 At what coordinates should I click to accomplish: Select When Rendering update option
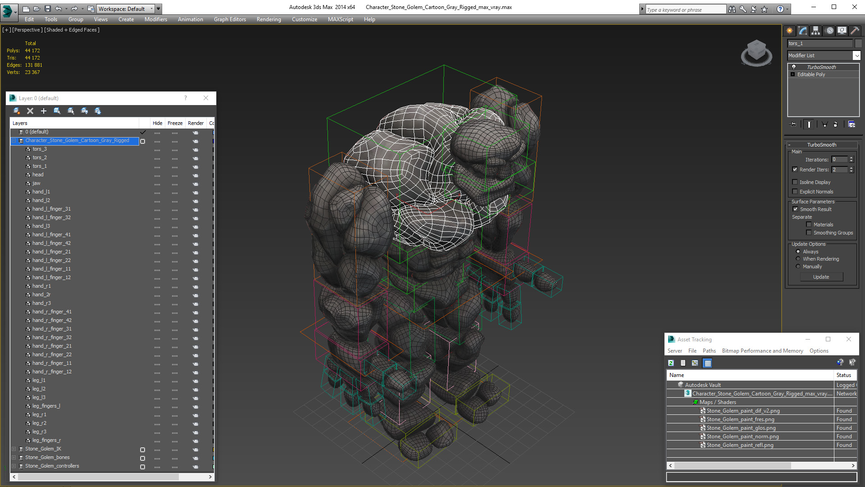point(798,259)
